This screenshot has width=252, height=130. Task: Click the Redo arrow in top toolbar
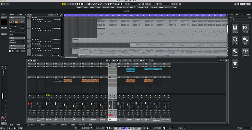coord(7,4)
